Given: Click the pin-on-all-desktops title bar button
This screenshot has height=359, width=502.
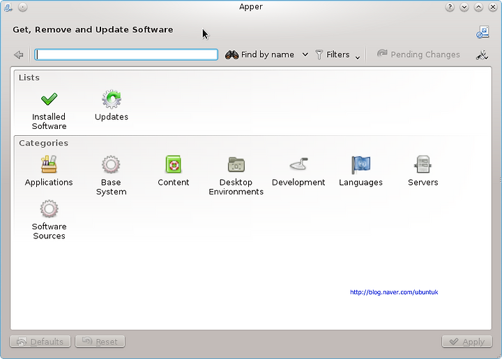Looking at the screenshot, I should (x=23, y=7).
